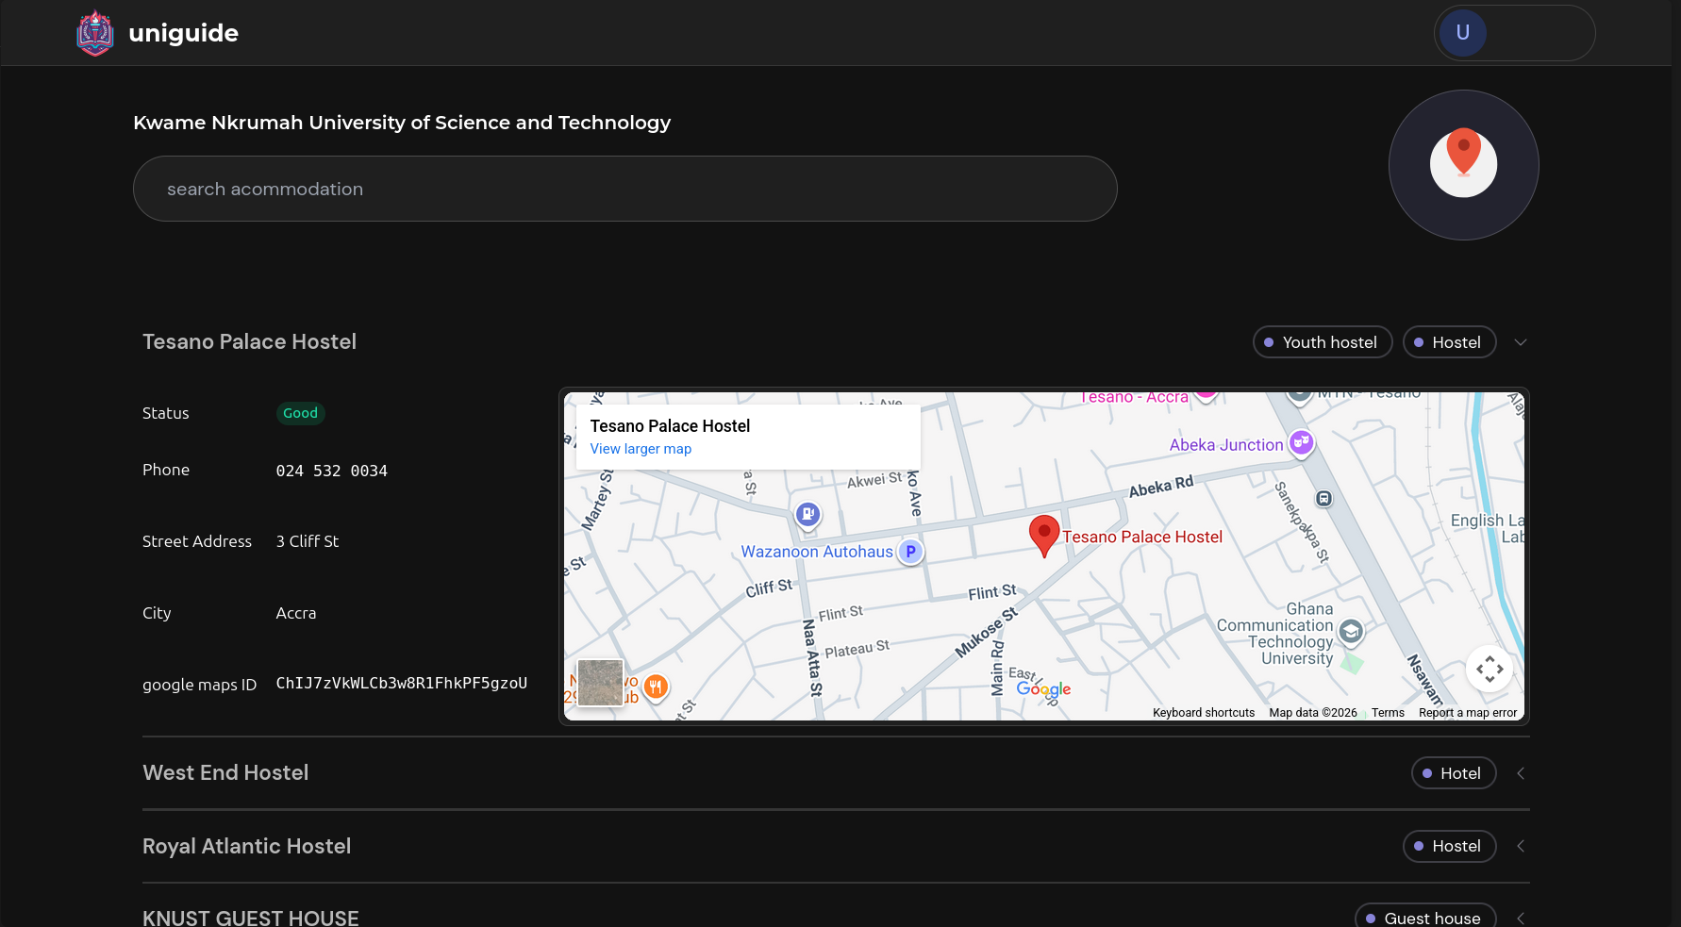Collapse the Tesano Palace Hostel section

(1520, 342)
